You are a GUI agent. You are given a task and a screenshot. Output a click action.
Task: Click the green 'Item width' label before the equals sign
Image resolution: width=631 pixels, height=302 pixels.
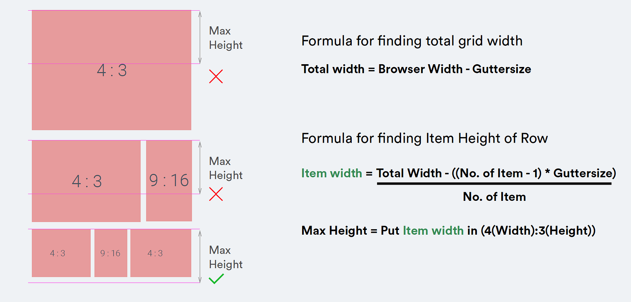(x=332, y=173)
